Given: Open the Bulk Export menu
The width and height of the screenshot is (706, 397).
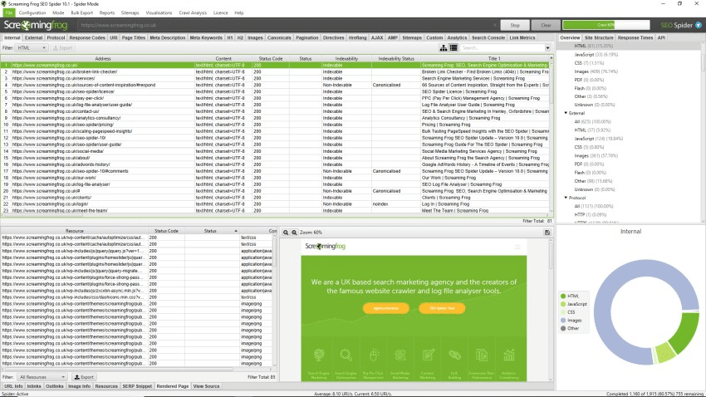Looking at the screenshot, I should (x=81, y=13).
